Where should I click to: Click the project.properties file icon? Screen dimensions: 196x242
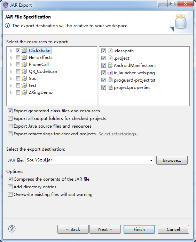click(x=110, y=88)
